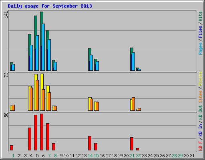The image size is (205, 160).
Task: Click the y-axis value 58
Action: pos(6,115)
